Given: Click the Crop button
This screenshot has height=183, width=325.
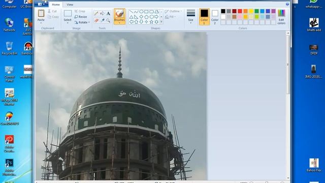Looking at the screenshot, I should pos(80,11).
